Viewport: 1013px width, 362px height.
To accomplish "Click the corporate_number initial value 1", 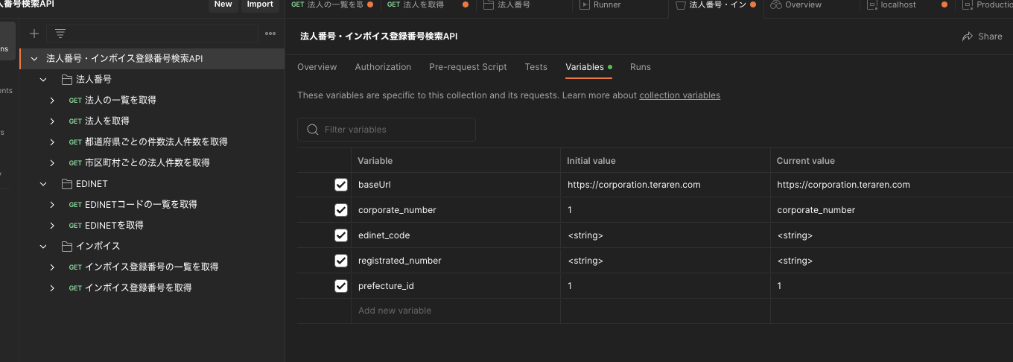I will click(570, 210).
